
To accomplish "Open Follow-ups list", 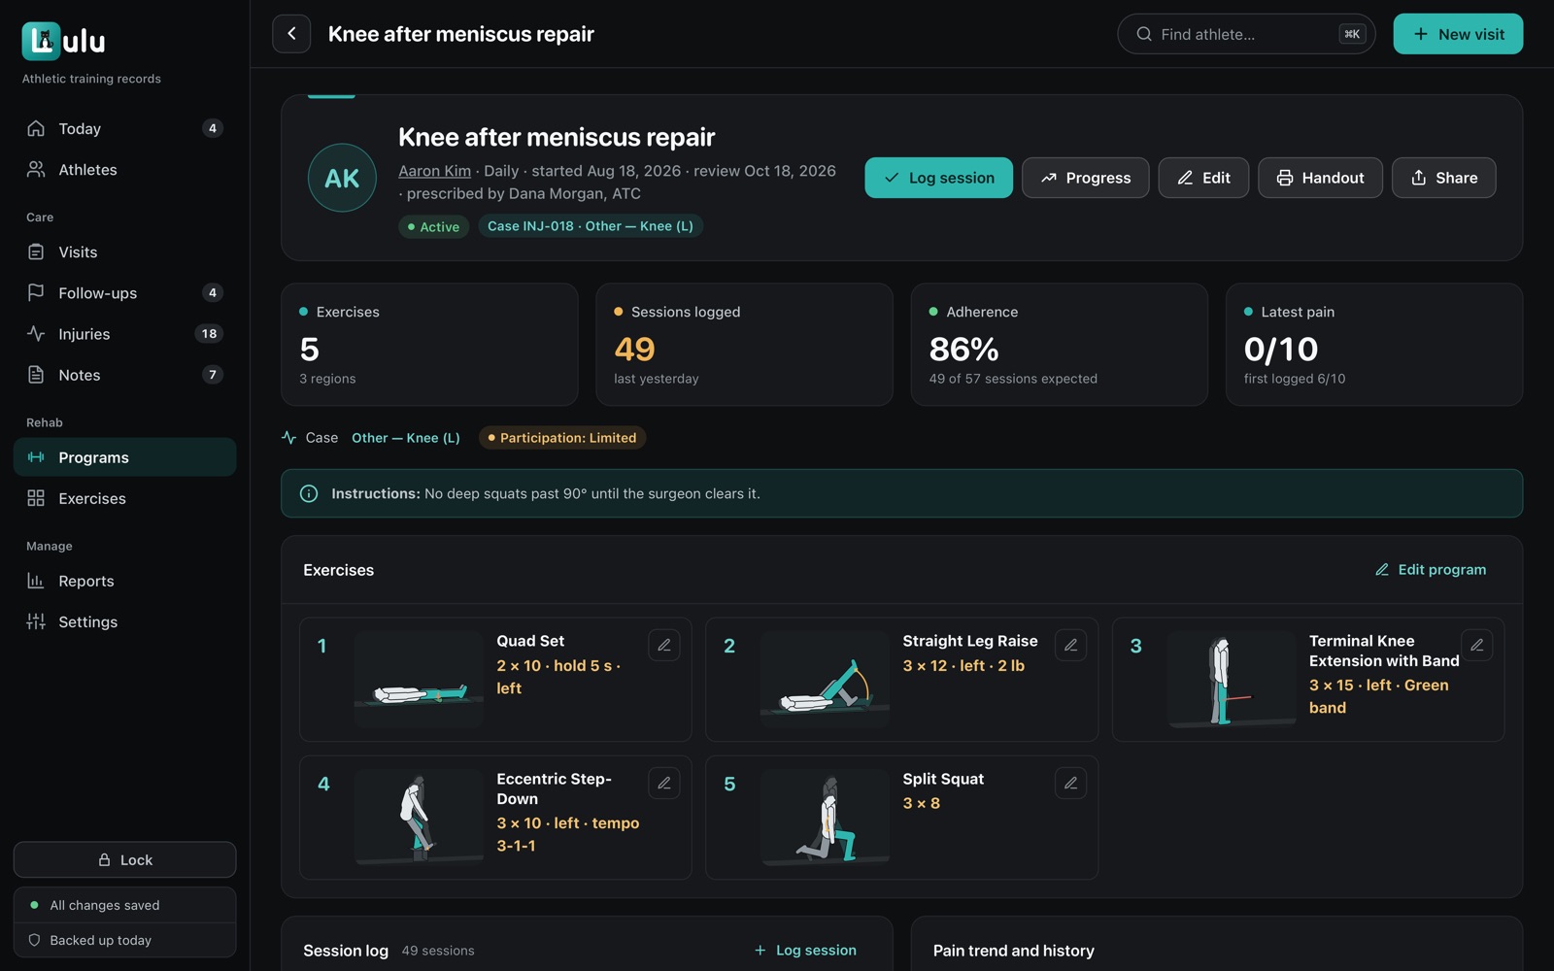I will pyautogui.click(x=124, y=292).
